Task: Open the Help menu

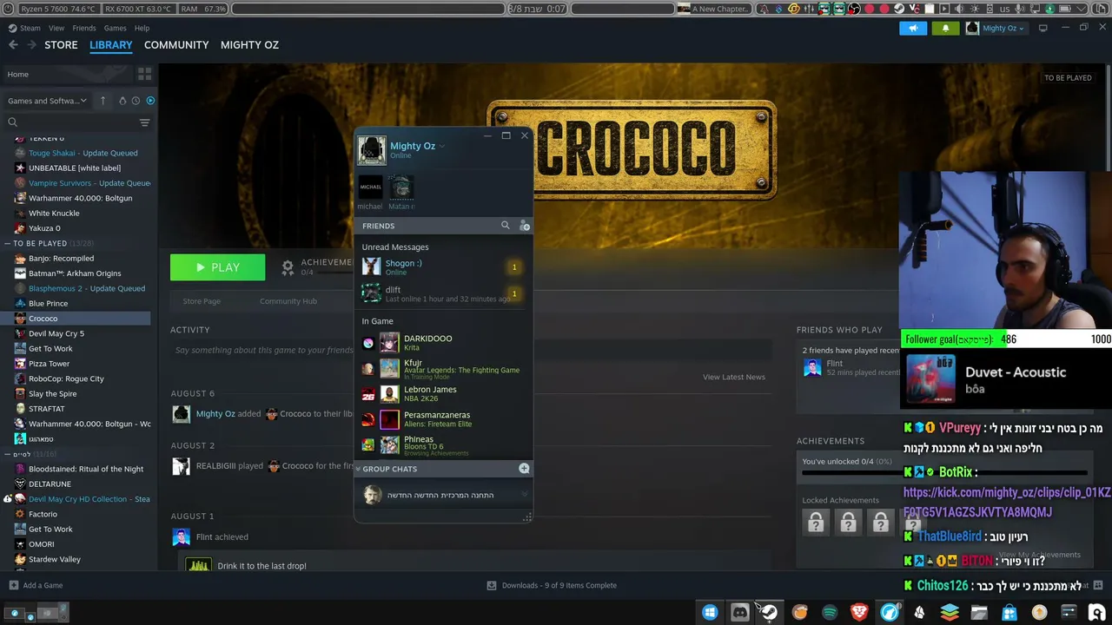Action: 142,28
